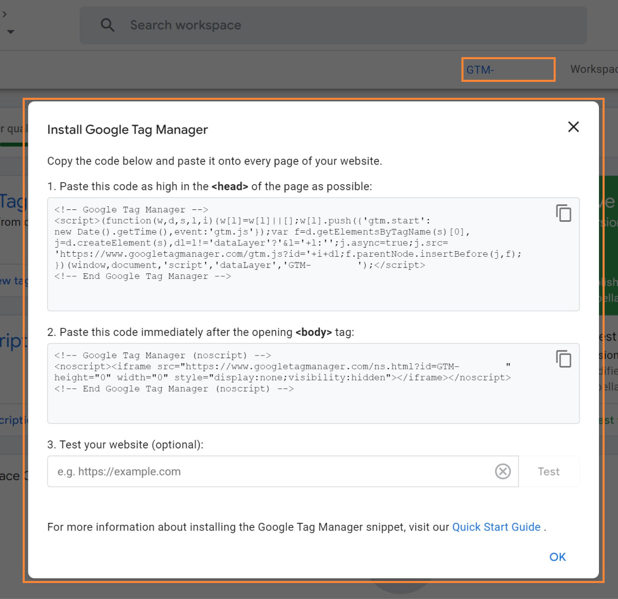Confirm the dialog with OK
This screenshot has height=599, width=618.
point(557,557)
